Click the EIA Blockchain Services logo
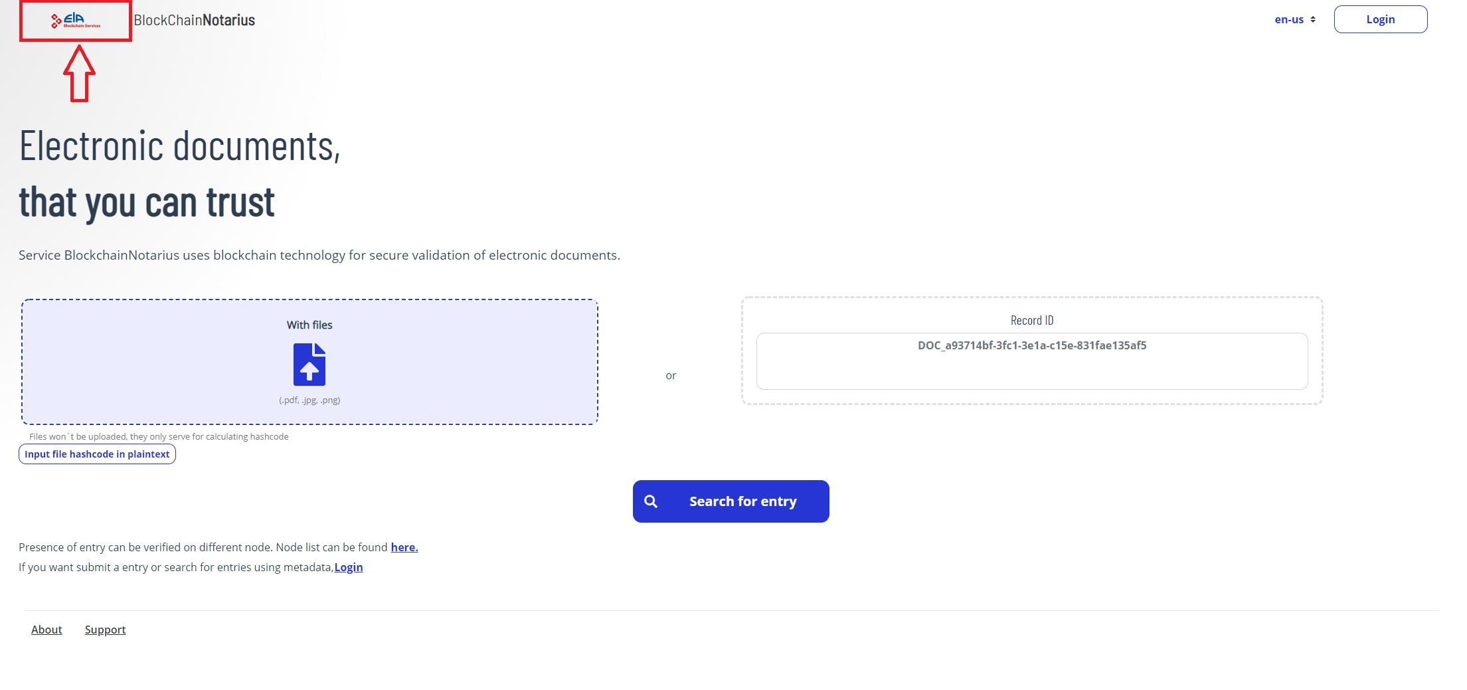The image size is (1467, 690). pos(76,21)
